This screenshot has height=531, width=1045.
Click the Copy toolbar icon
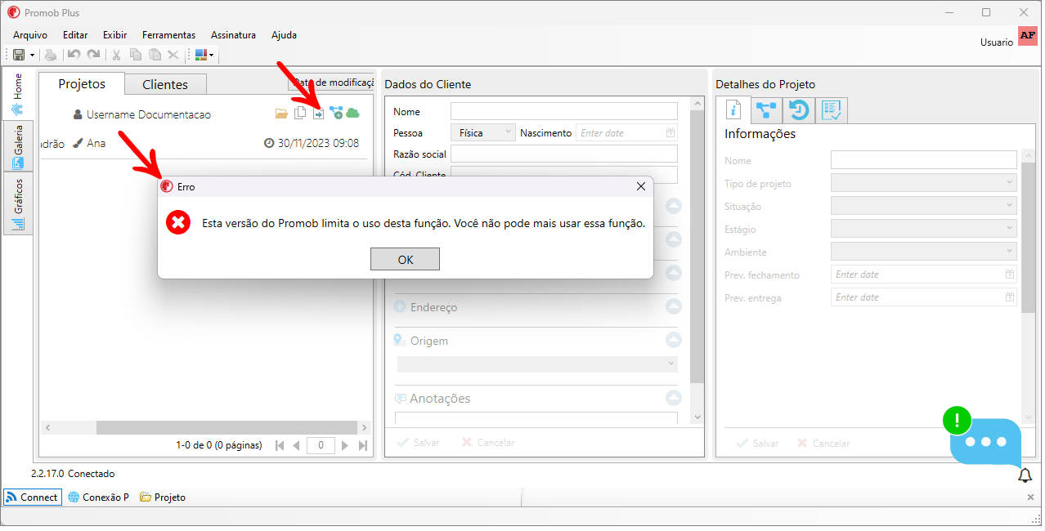tap(136, 55)
